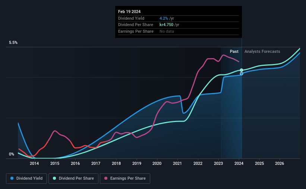Click the 2021 x-axis label

click(177, 163)
